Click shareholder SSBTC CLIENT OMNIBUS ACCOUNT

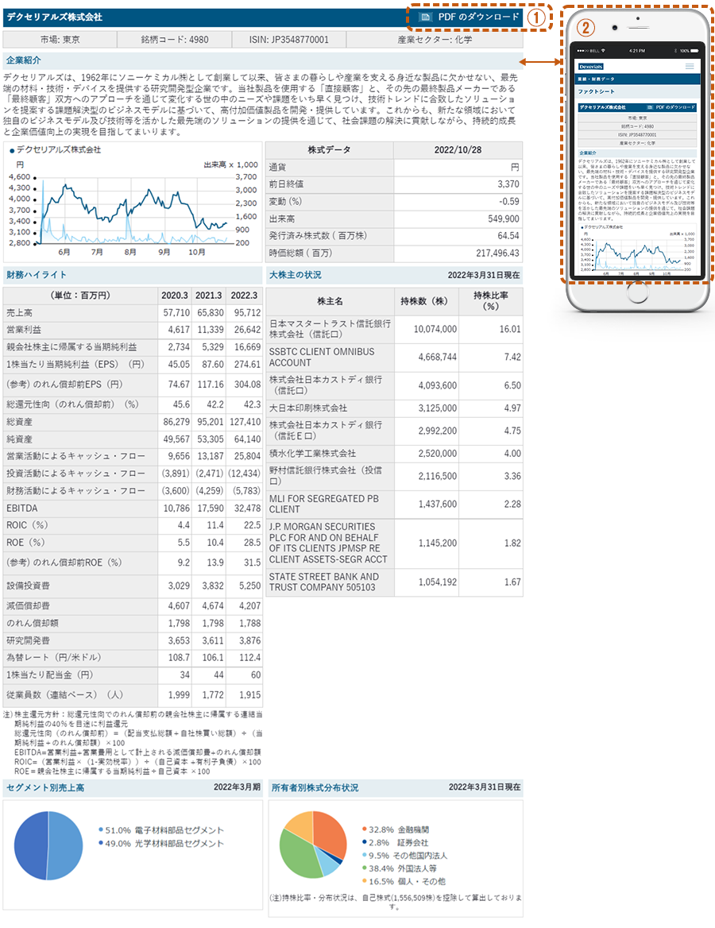tap(322, 357)
